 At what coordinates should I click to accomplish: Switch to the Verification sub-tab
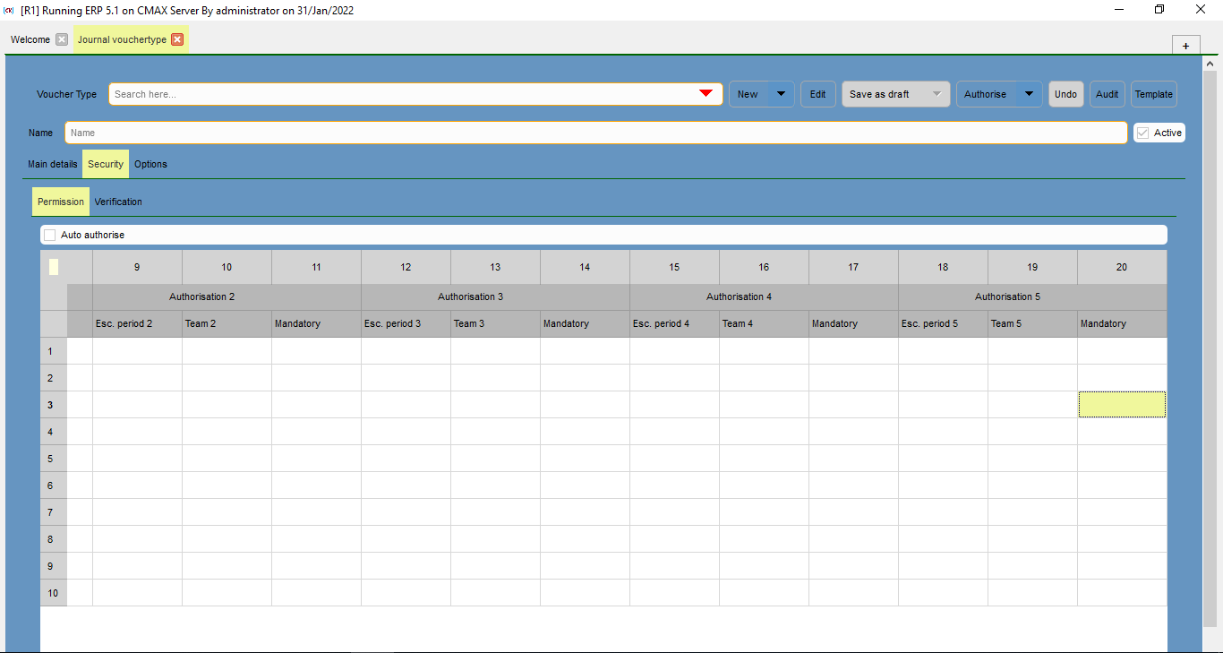[x=118, y=202]
